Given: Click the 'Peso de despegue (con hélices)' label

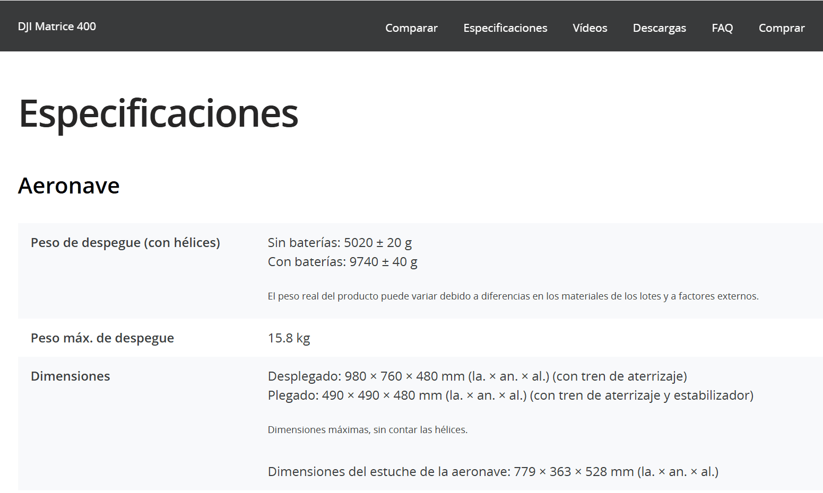Looking at the screenshot, I should point(125,243).
